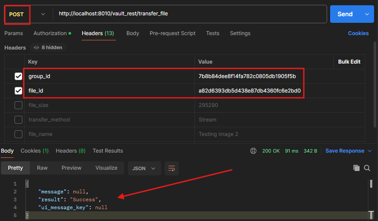
Task: Open the POST method dropdown
Action: tap(43, 14)
